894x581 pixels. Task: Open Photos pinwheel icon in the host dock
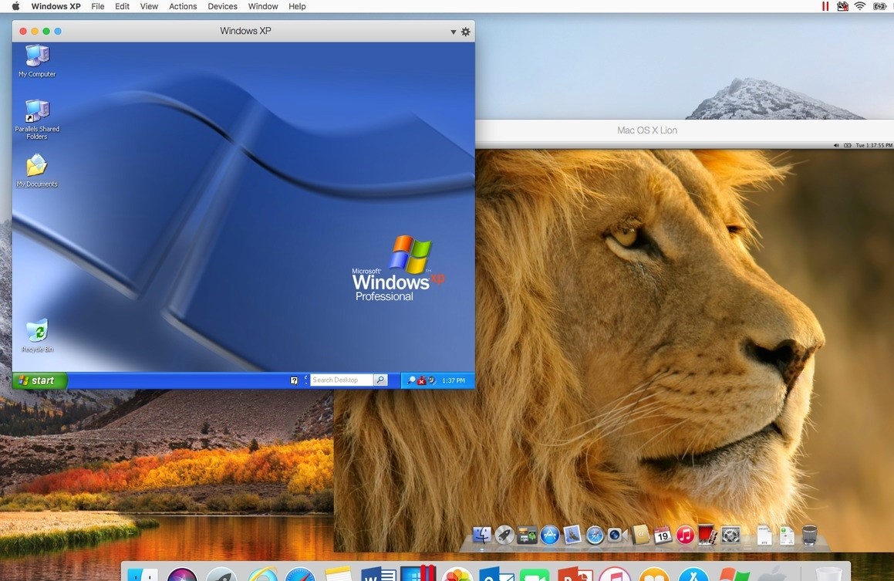pos(457,573)
